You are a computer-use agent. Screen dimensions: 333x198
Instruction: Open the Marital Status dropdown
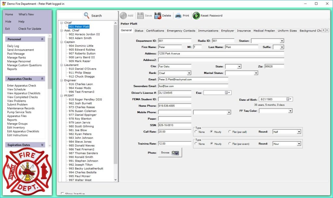tap(256, 73)
